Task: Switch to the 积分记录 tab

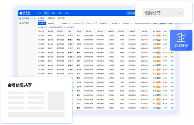Action: (61, 18)
